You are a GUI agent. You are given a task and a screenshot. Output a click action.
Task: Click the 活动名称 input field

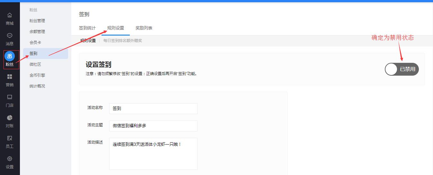point(153,109)
